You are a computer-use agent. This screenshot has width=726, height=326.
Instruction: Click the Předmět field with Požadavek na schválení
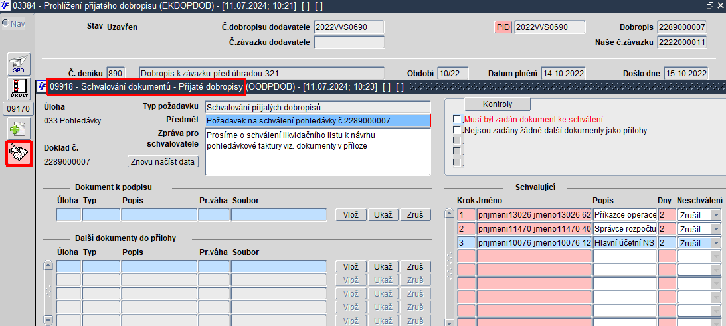318,121
